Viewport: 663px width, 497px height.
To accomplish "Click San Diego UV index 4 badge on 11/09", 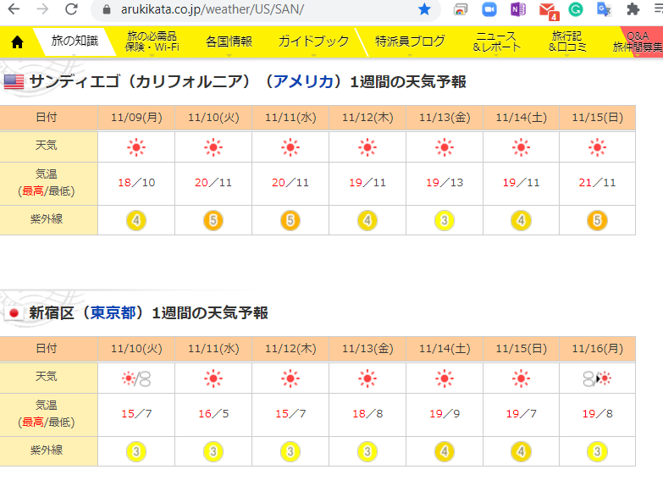I will (x=136, y=220).
